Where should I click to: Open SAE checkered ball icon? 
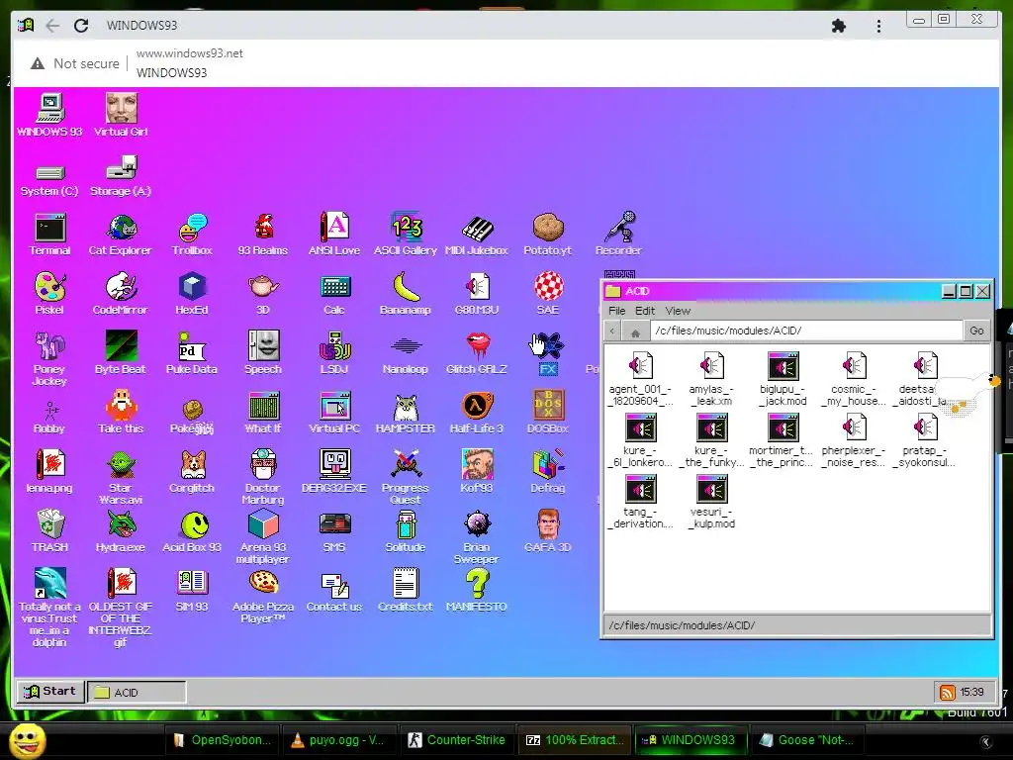[x=548, y=293]
